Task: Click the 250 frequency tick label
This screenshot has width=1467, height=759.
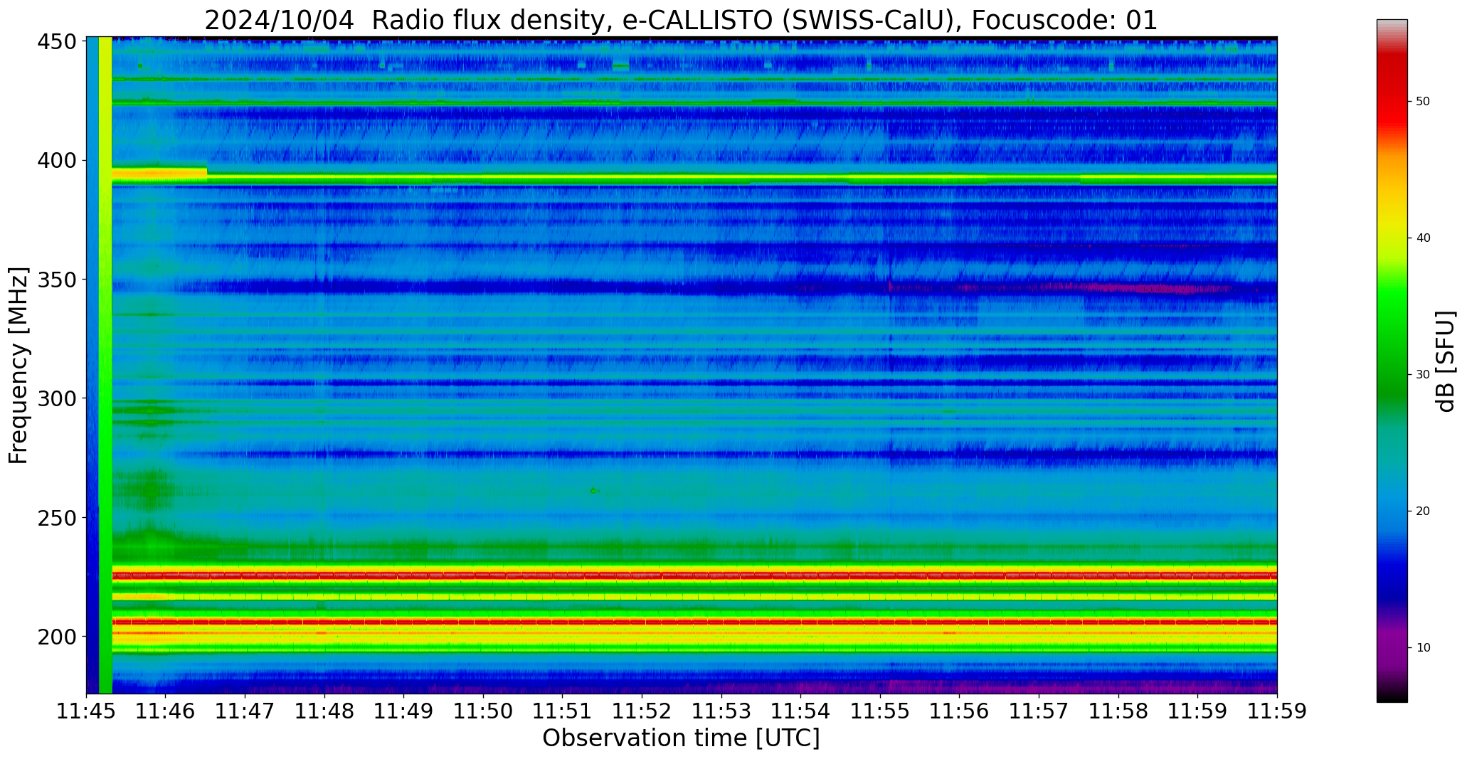Action: pyautogui.click(x=57, y=517)
